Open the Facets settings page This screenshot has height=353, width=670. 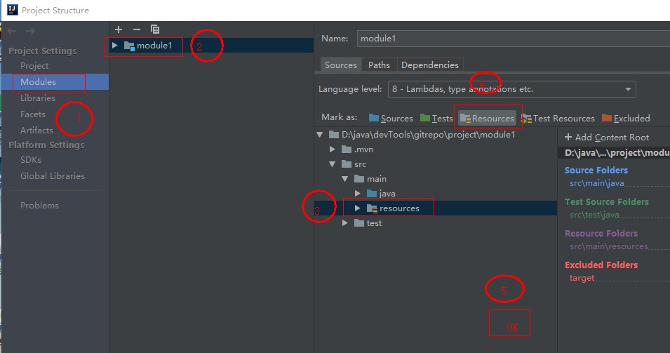pyautogui.click(x=32, y=114)
